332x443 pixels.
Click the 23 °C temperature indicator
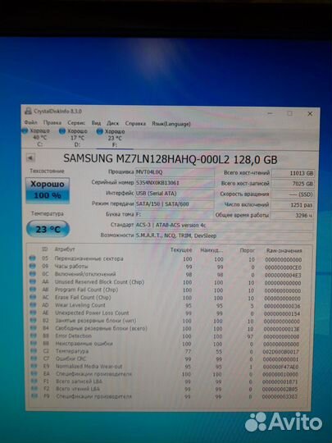(x=48, y=229)
